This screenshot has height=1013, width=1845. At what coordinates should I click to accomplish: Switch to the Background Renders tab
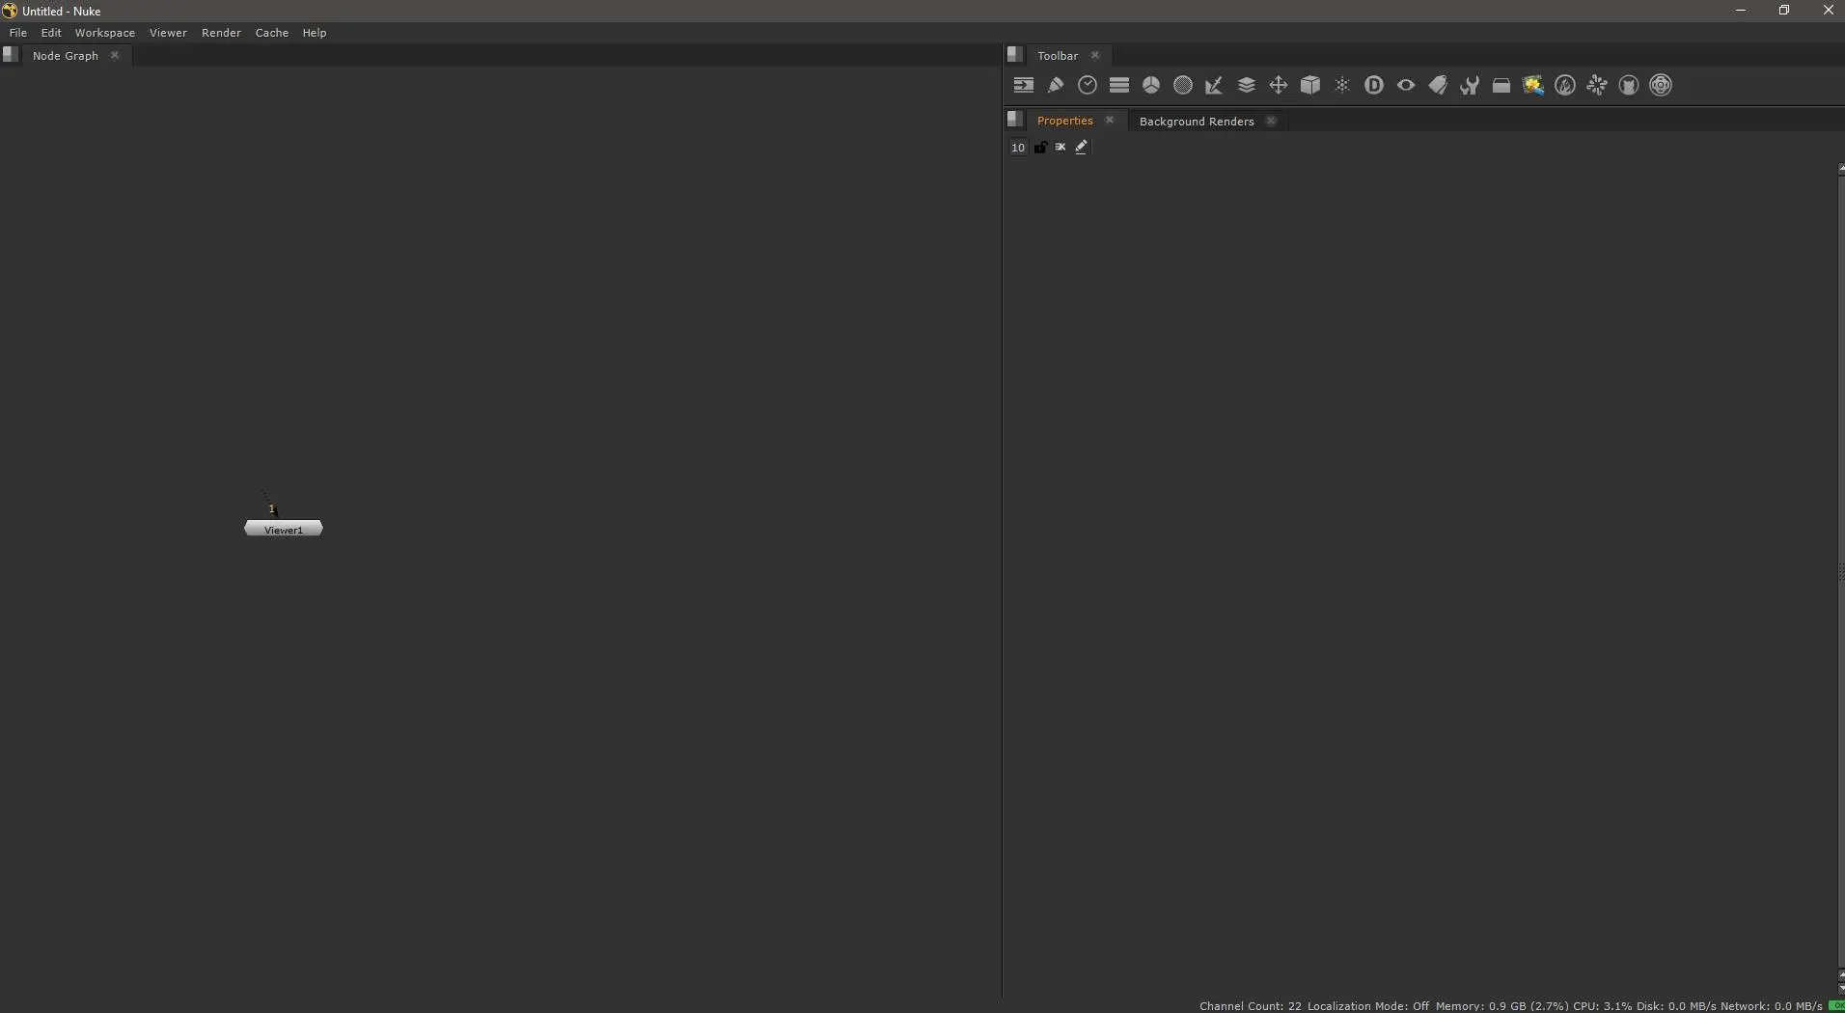click(x=1197, y=122)
